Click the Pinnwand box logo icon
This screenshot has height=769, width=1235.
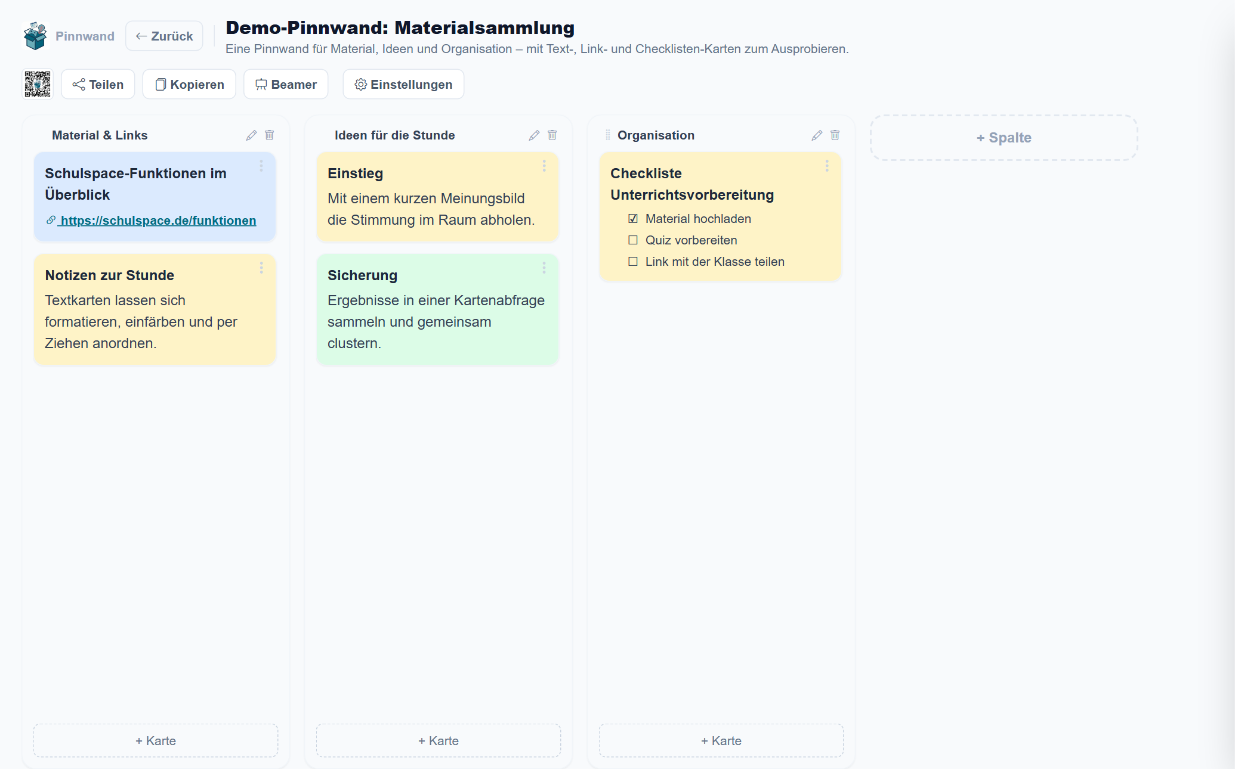click(x=35, y=36)
